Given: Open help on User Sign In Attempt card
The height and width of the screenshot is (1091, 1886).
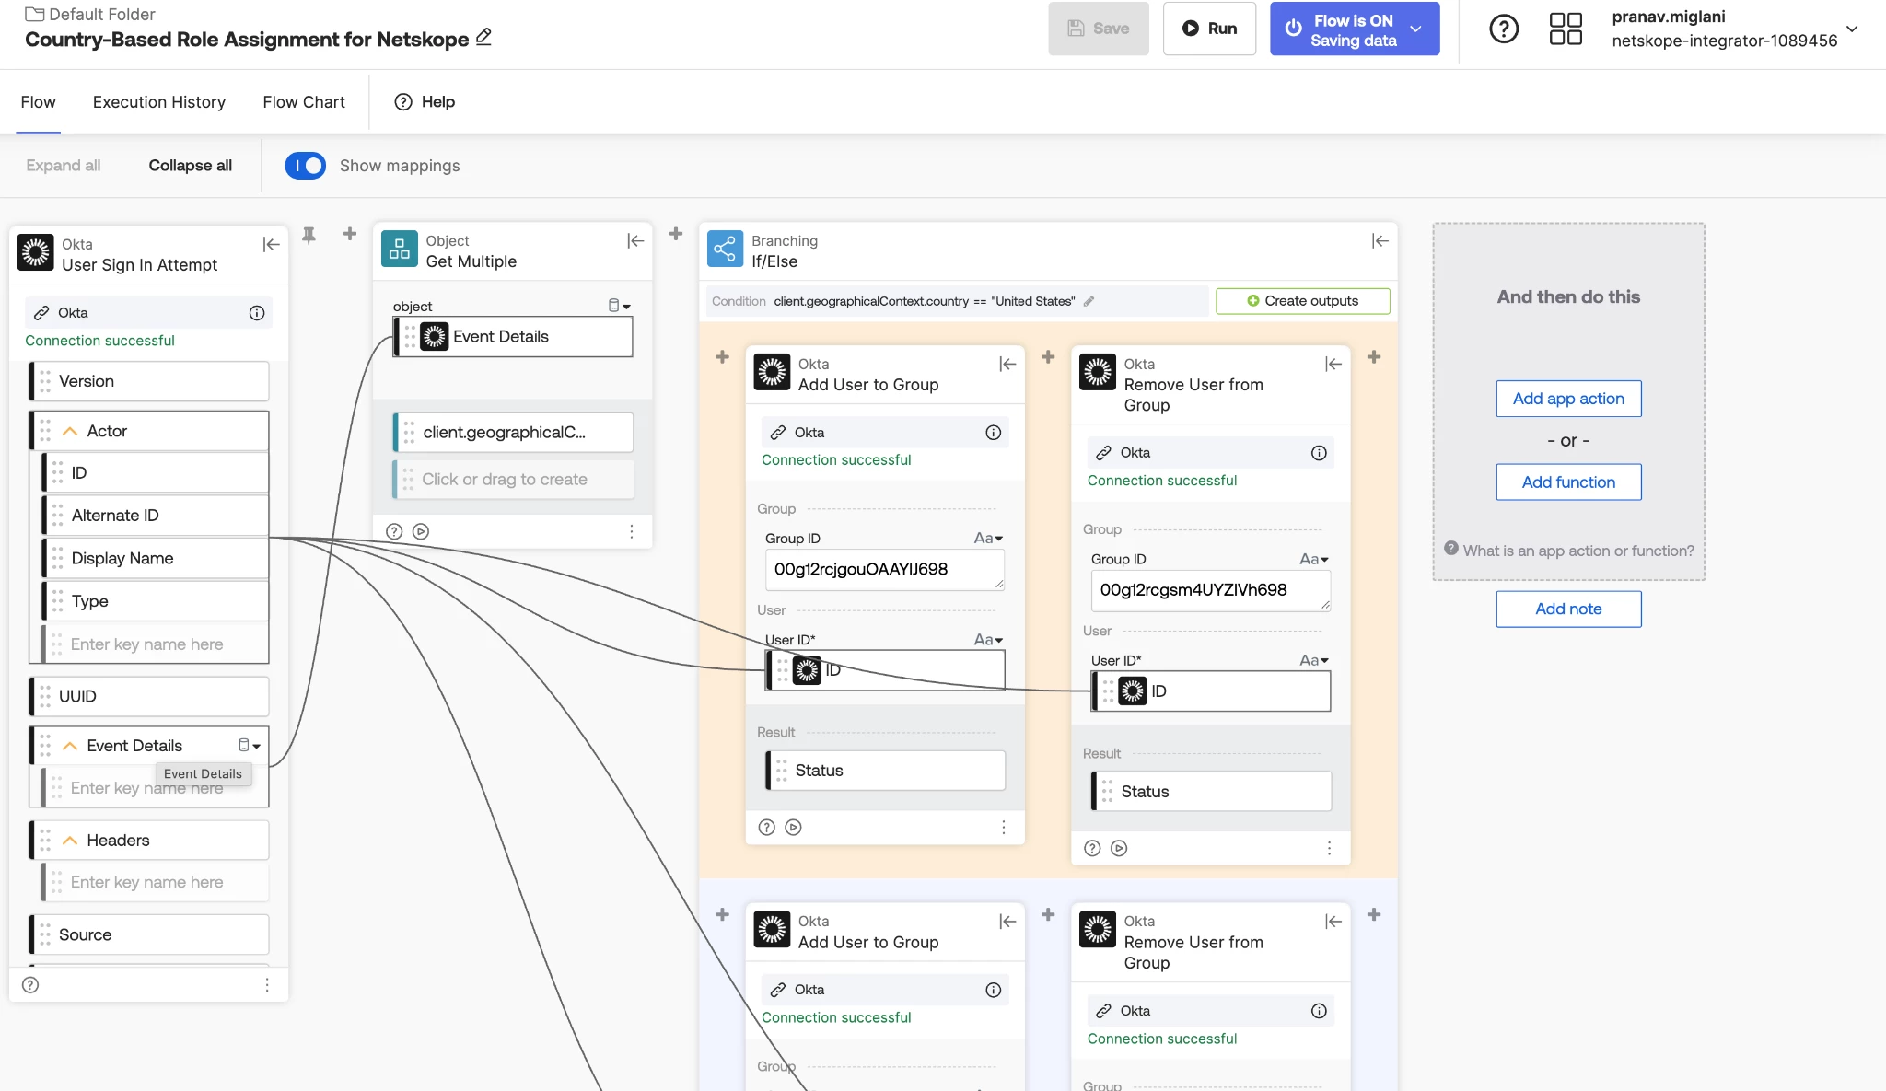Looking at the screenshot, I should click(30, 985).
